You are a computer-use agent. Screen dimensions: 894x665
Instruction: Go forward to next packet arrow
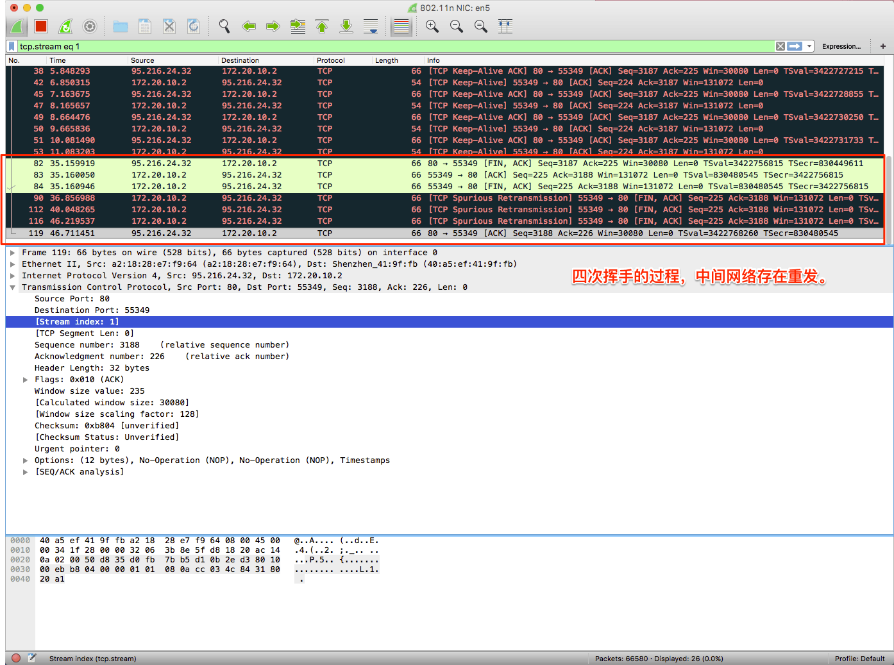(273, 26)
